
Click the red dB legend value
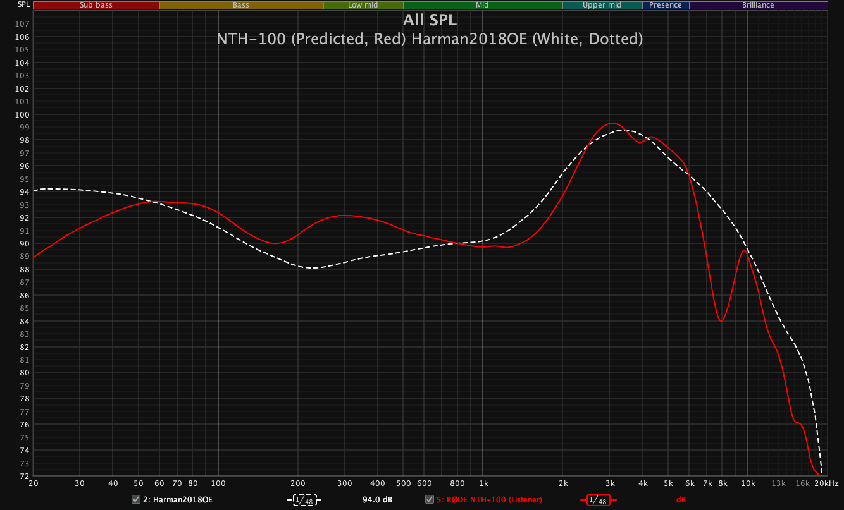coord(681,500)
